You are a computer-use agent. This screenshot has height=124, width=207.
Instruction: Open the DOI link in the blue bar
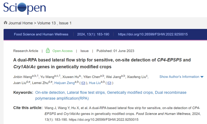[x=153, y=34]
